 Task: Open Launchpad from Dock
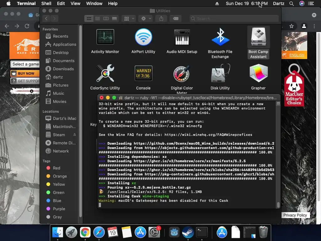[x=71, y=232]
